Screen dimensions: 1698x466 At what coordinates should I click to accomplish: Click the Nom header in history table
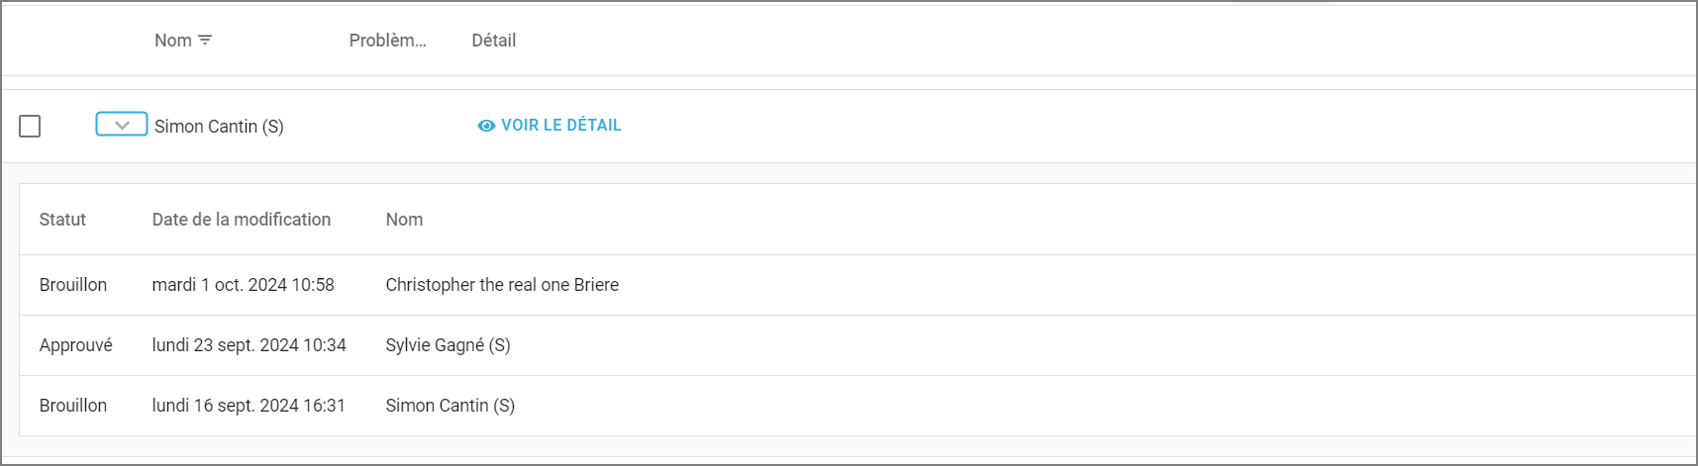click(x=404, y=220)
